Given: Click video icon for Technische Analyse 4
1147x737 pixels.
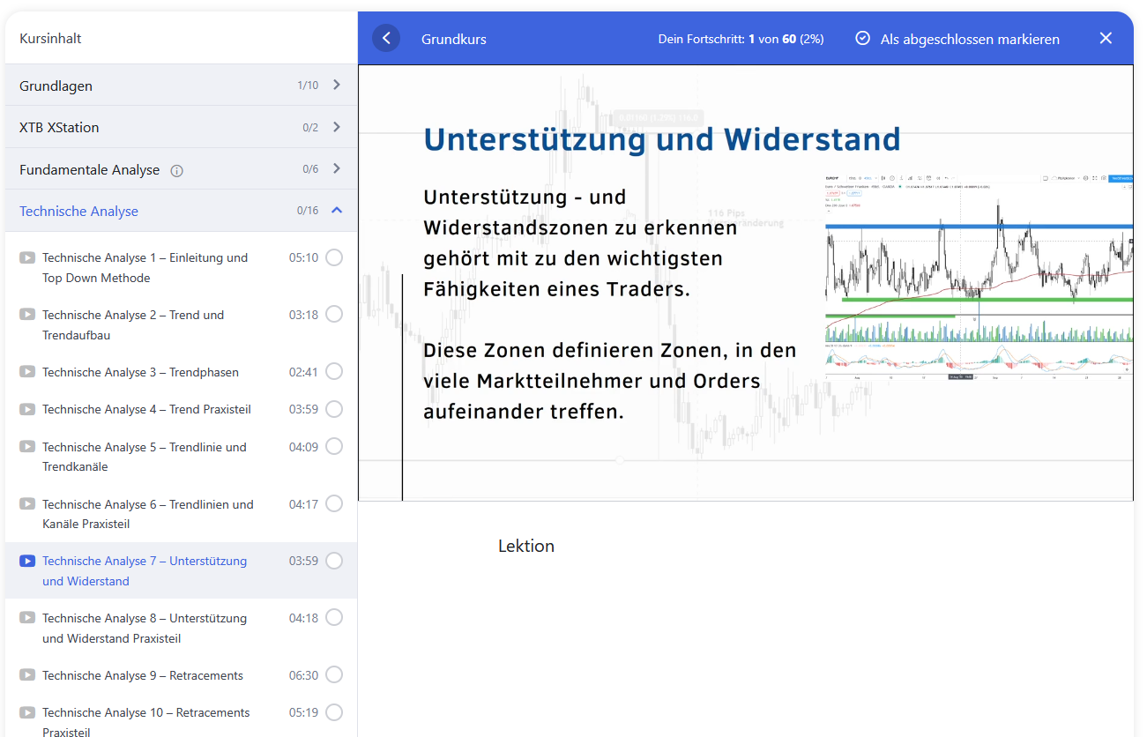Looking at the screenshot, I should coord(28,410).
